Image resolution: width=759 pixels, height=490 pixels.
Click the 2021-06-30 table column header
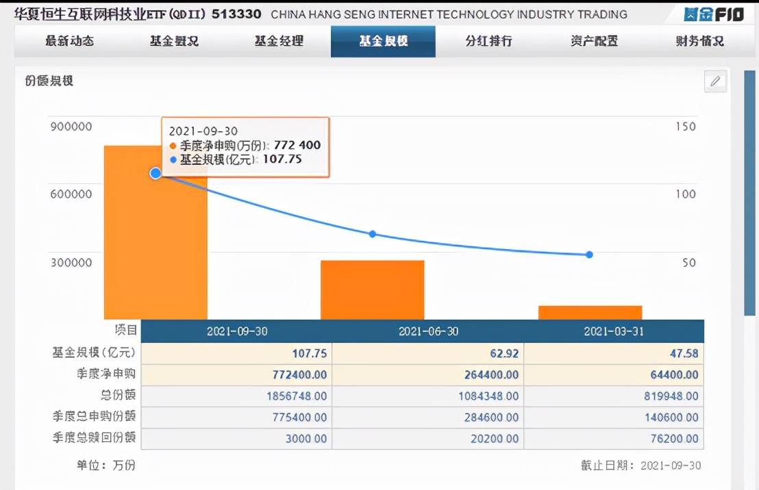tap(428, 331)
